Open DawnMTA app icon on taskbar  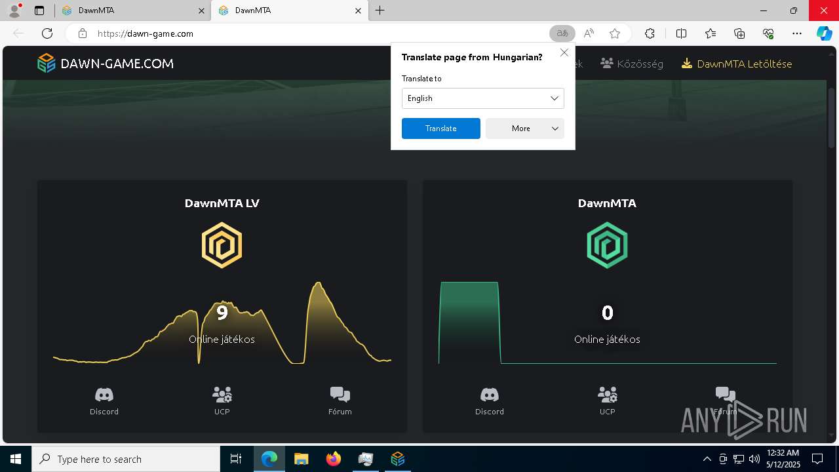[x=398, y=459]
